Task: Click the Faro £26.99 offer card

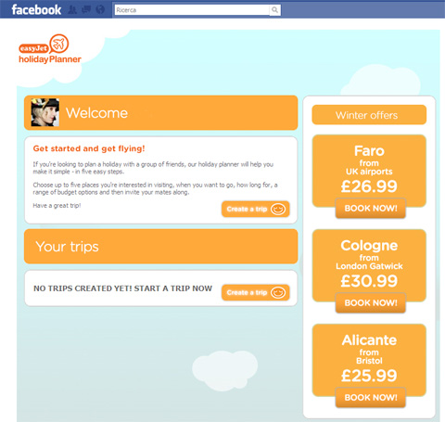Action: coord(369,170)
